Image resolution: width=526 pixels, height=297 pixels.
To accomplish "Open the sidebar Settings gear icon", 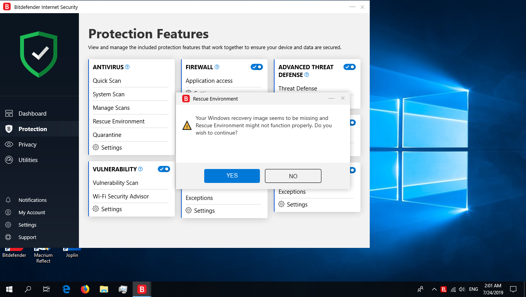I will click(8, 225).
